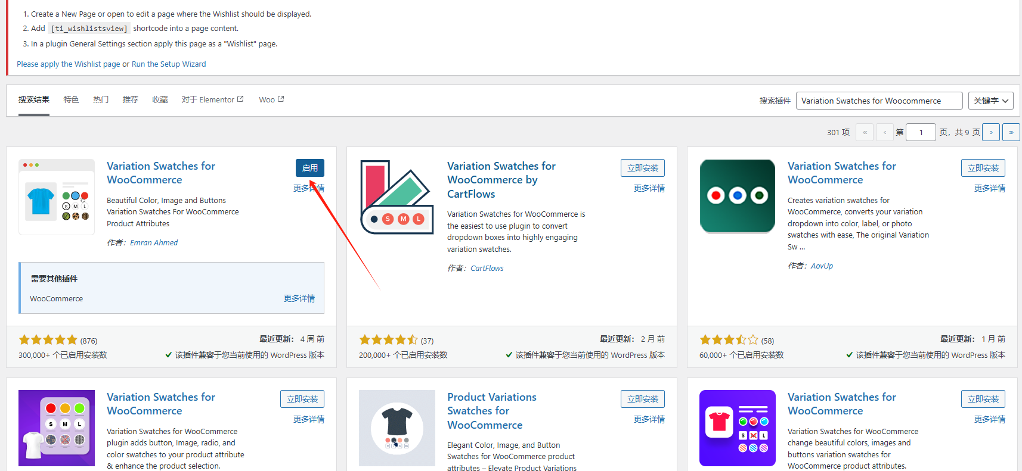
Task: Click the CartFlows swatches plugin icon
Action: pyautogui.click(x=397, y=197)
